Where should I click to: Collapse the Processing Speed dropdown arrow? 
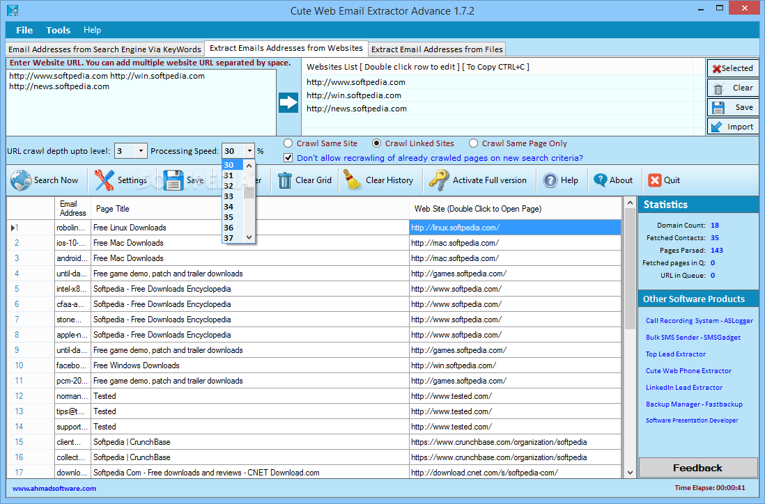[x=249, y=151]
